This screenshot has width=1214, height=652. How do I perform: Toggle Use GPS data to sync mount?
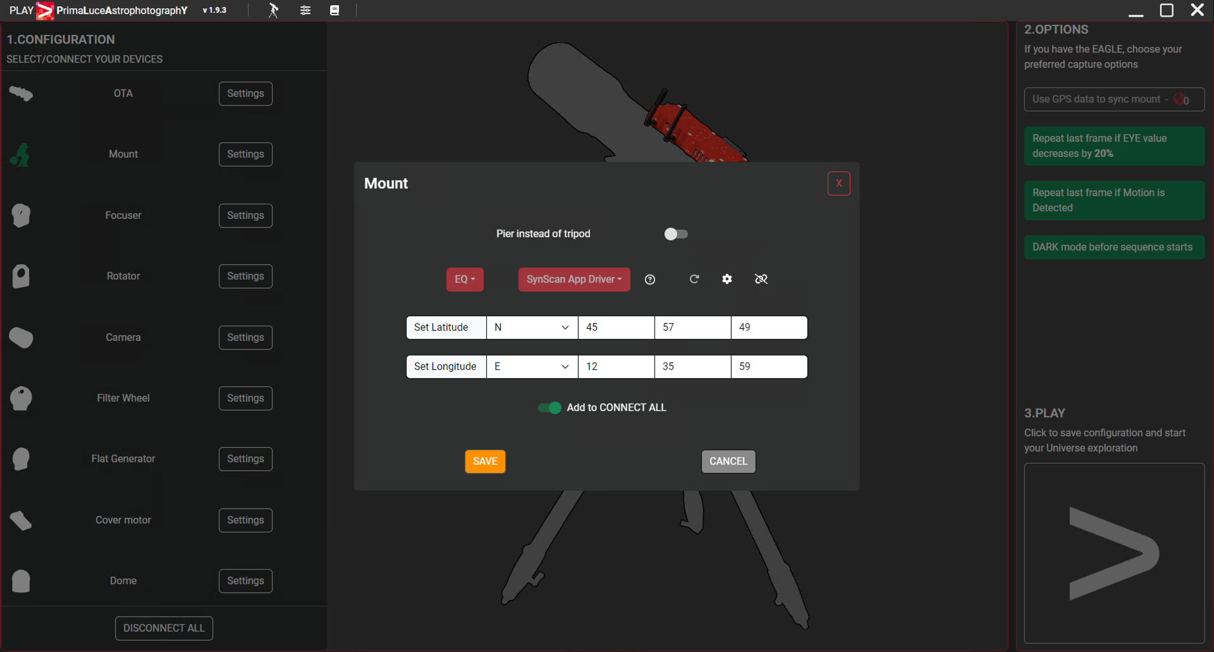point(1114,99)
